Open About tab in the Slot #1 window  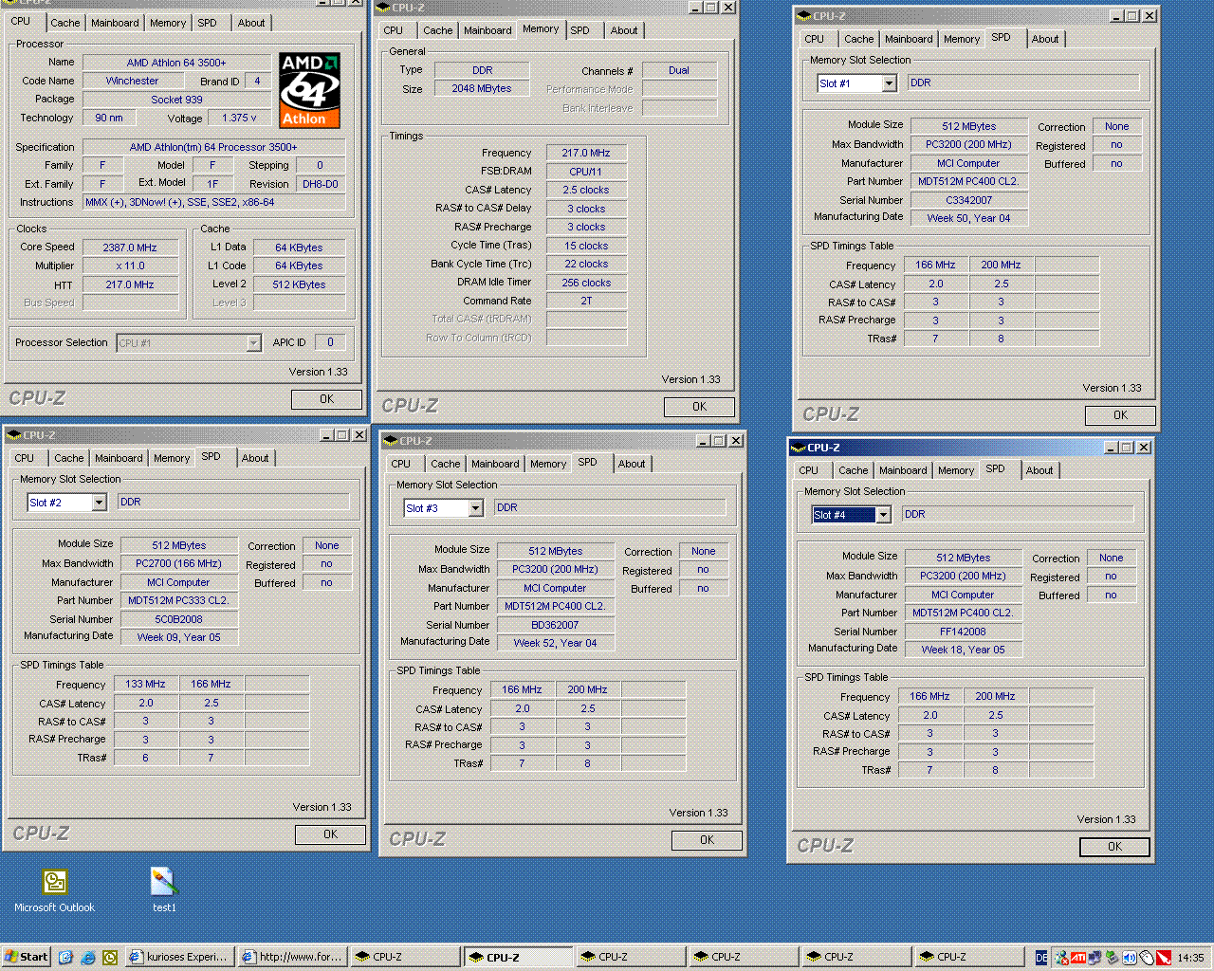click(1045, 39)
